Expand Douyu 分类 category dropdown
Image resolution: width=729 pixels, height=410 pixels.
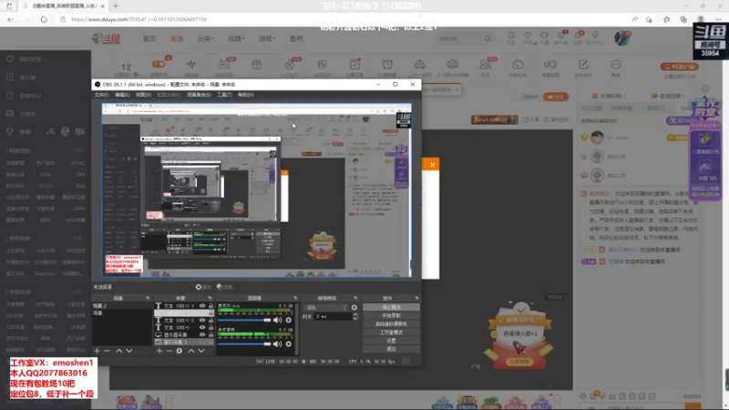[x=206, y=38]
